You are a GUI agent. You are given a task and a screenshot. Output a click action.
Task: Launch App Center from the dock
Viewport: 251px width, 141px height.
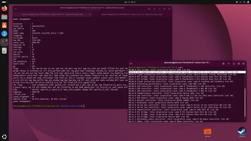coord(4,25)
